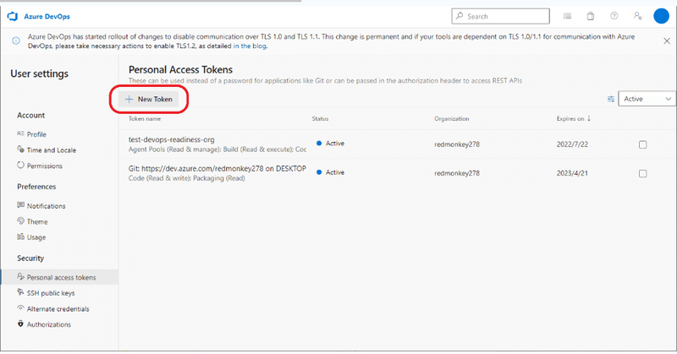Open the marketplace shopping bag icon
This screenshot has height=354, width=677.
point(590,16)
